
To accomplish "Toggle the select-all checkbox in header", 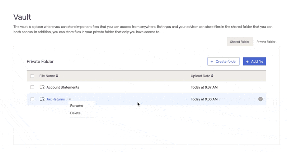I will click(32, 76).
